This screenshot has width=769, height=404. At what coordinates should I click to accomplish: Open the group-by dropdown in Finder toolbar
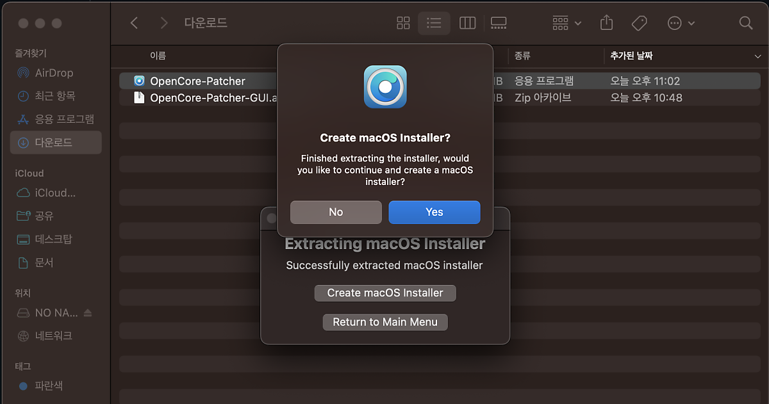(566, 23)
